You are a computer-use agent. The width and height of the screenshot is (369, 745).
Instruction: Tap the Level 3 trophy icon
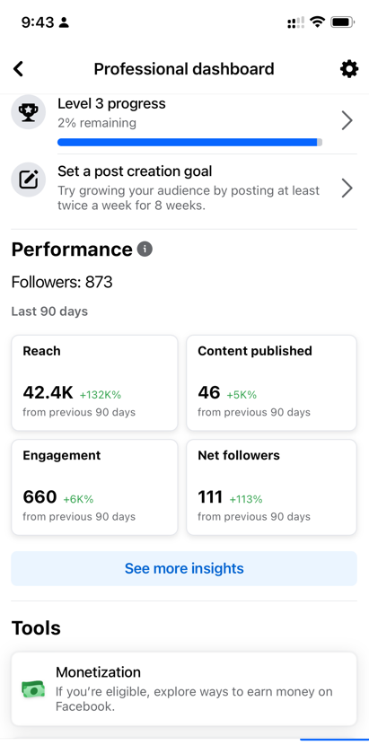tap(29, 112)
